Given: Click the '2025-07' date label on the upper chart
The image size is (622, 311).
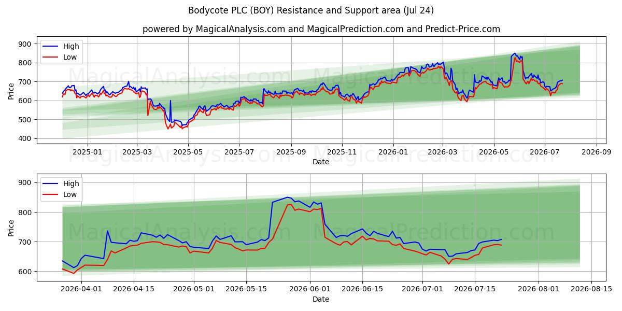Looking at the screenshot, I should (239, 152).
